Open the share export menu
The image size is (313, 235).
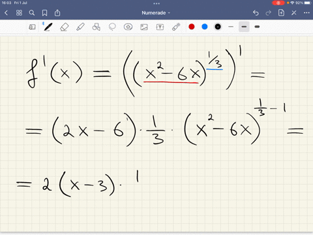[x=57, y=13]
